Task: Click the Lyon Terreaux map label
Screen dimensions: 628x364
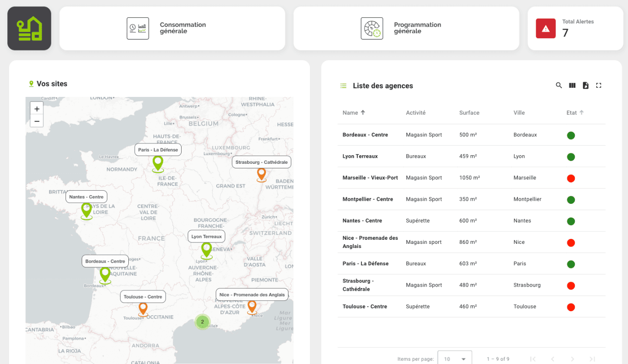Action: pyautogui.click(x=206, y=237)
